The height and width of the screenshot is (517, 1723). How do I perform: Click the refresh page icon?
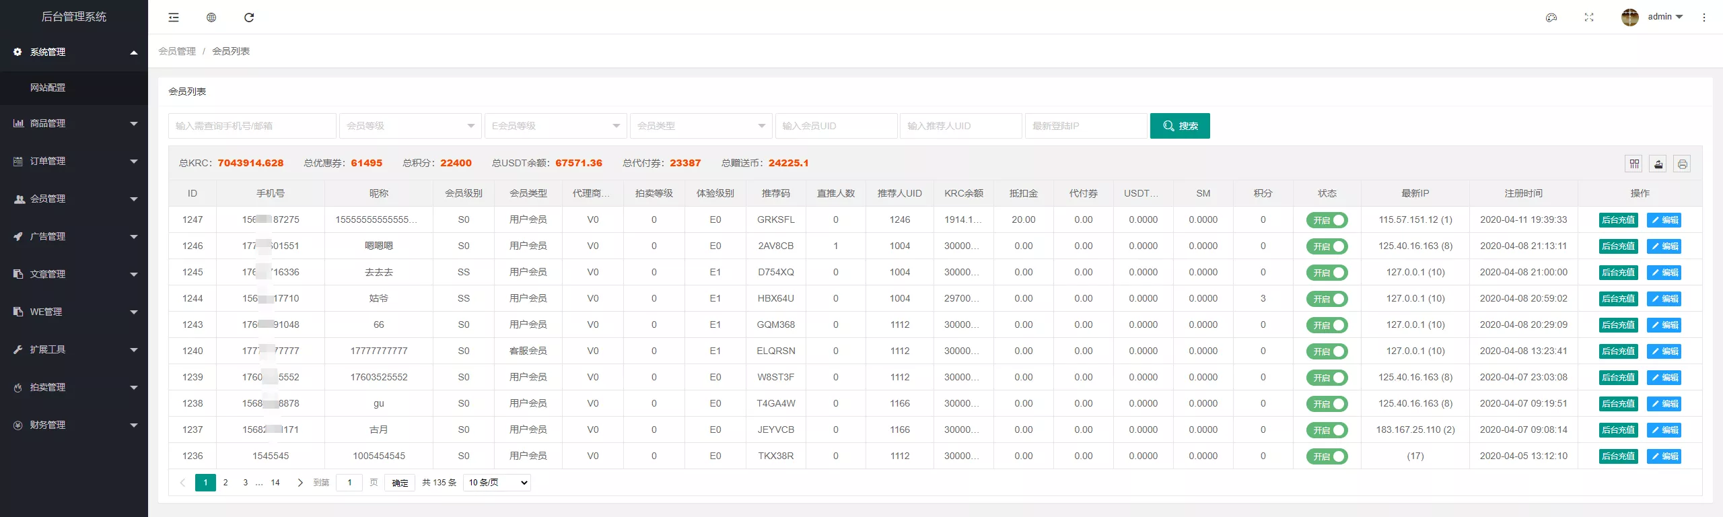pos(249,18)
